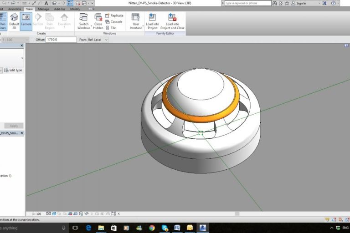Open the Annotate ribbon tab

coord(15,9)
